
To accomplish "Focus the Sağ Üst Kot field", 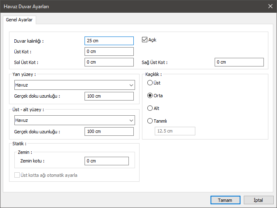I will (x=239, y=62).
